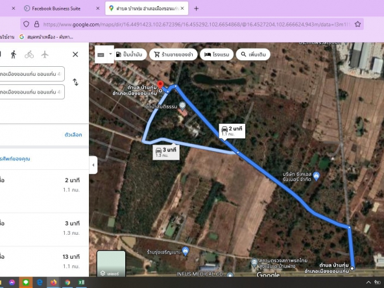Select flight travel mode icon
Viewport: 384px width, 288px height.
click(x=45, y=54)
